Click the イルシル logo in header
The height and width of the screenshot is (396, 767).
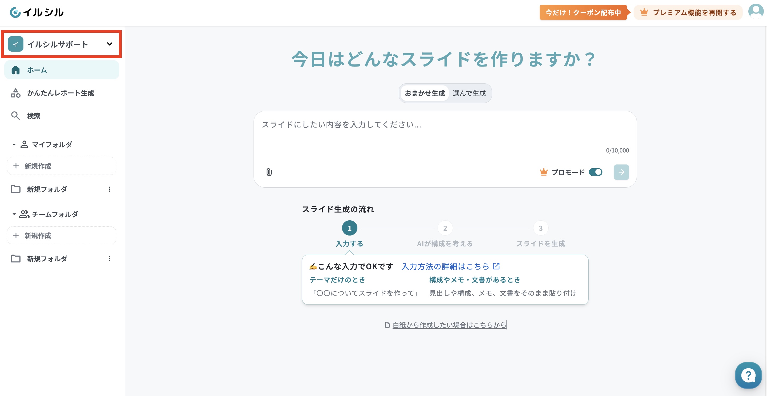pyautogui.click(x=37, y=13)
